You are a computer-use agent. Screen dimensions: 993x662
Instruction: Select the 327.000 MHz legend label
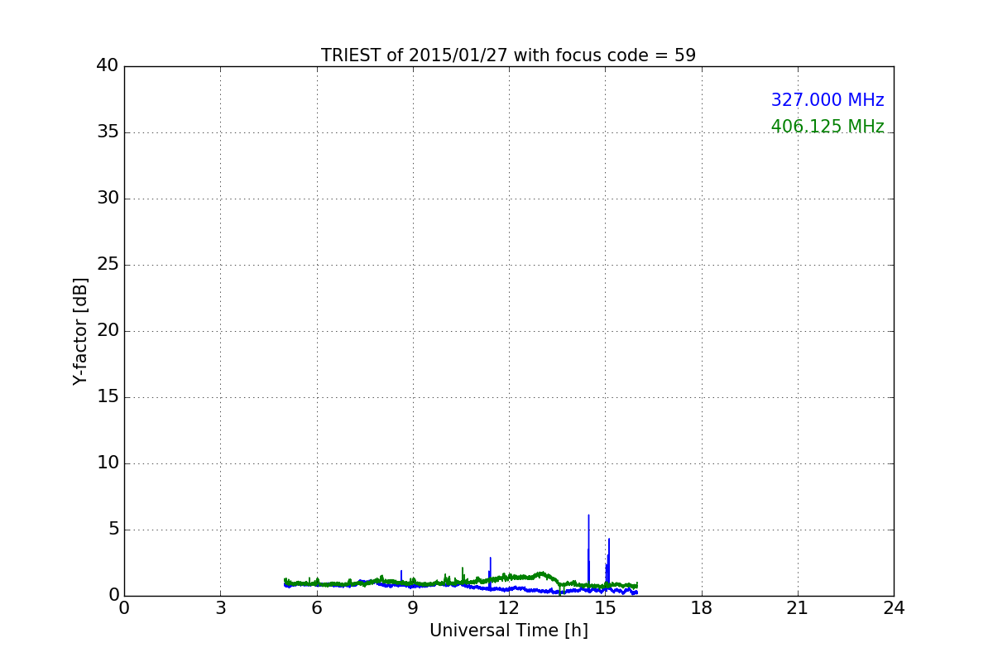point(827,100)
